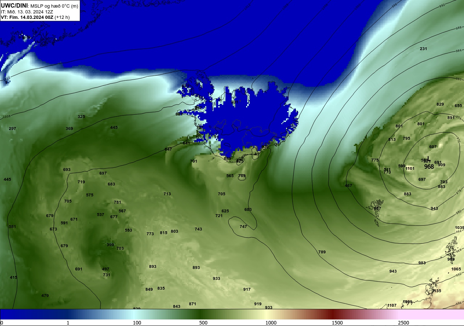Image resolution: width=464 pixels, height=326 pixels.
Task: Click the 100 tick on the color scale
Action: pyautogui.click(x=137, y=323)
